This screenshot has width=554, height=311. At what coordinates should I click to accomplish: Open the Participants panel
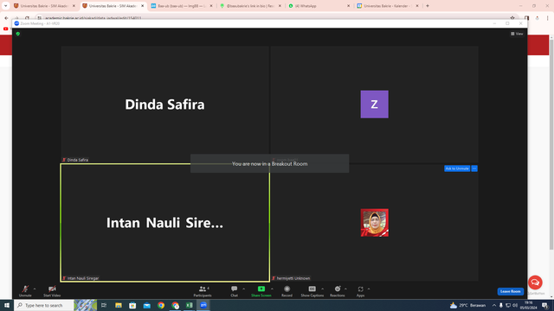click(x=203, y=291)
